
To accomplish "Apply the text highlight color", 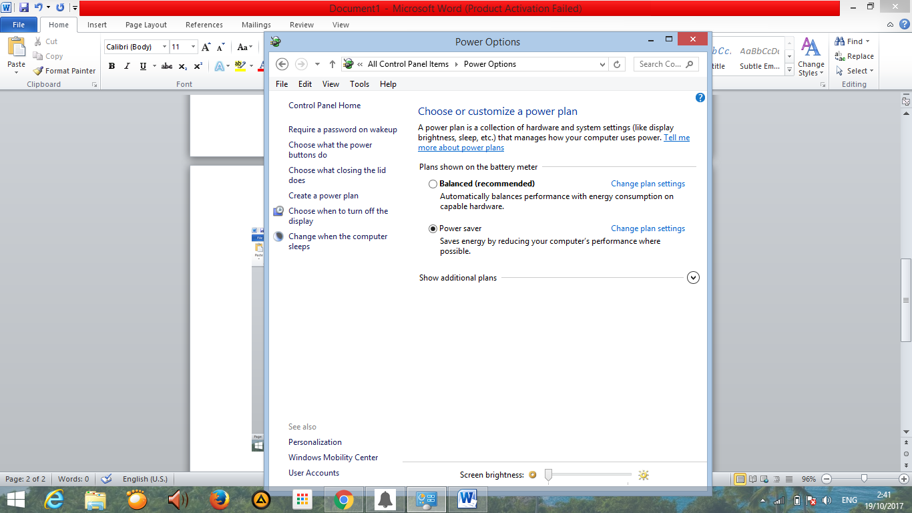I will click(240, 66).
